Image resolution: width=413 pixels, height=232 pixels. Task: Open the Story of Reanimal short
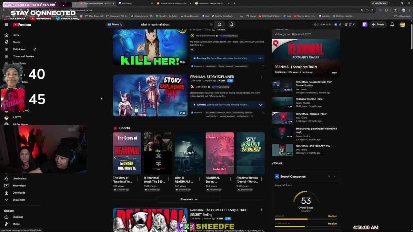coord(127,153)
